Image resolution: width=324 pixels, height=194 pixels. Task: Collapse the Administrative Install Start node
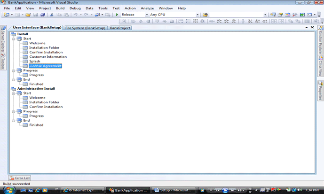14,93
